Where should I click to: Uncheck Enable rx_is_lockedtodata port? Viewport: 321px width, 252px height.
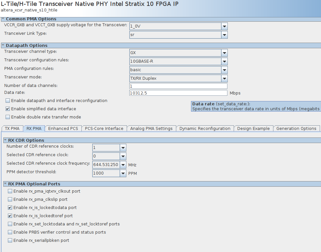pyautogui.click(x=10, y=207)
